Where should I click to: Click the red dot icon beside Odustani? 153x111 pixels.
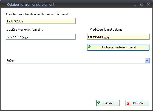click(128, 104)
